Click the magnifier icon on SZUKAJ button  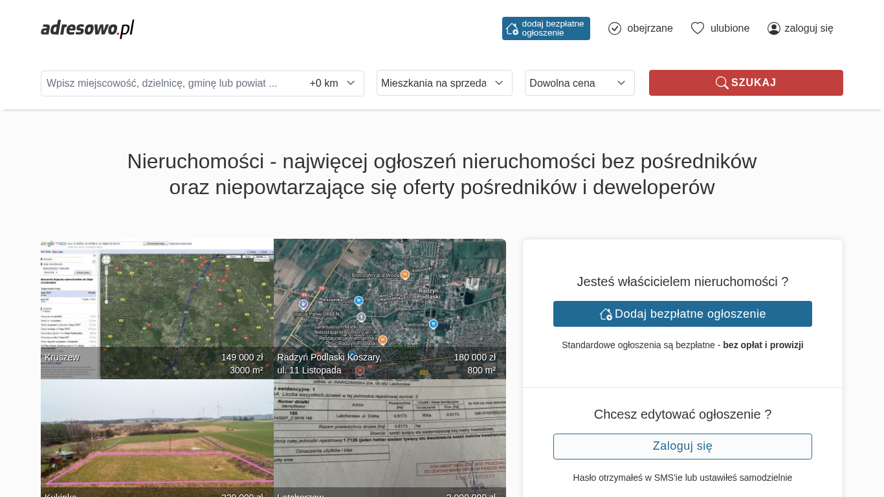[722, 83]
